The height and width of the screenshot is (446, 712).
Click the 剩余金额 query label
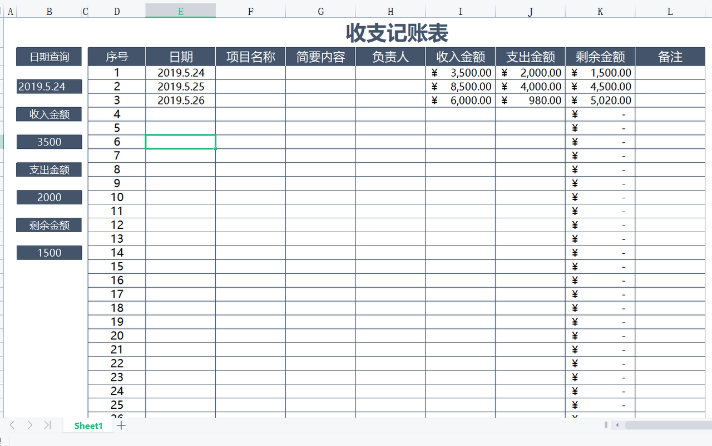(49, 225)
